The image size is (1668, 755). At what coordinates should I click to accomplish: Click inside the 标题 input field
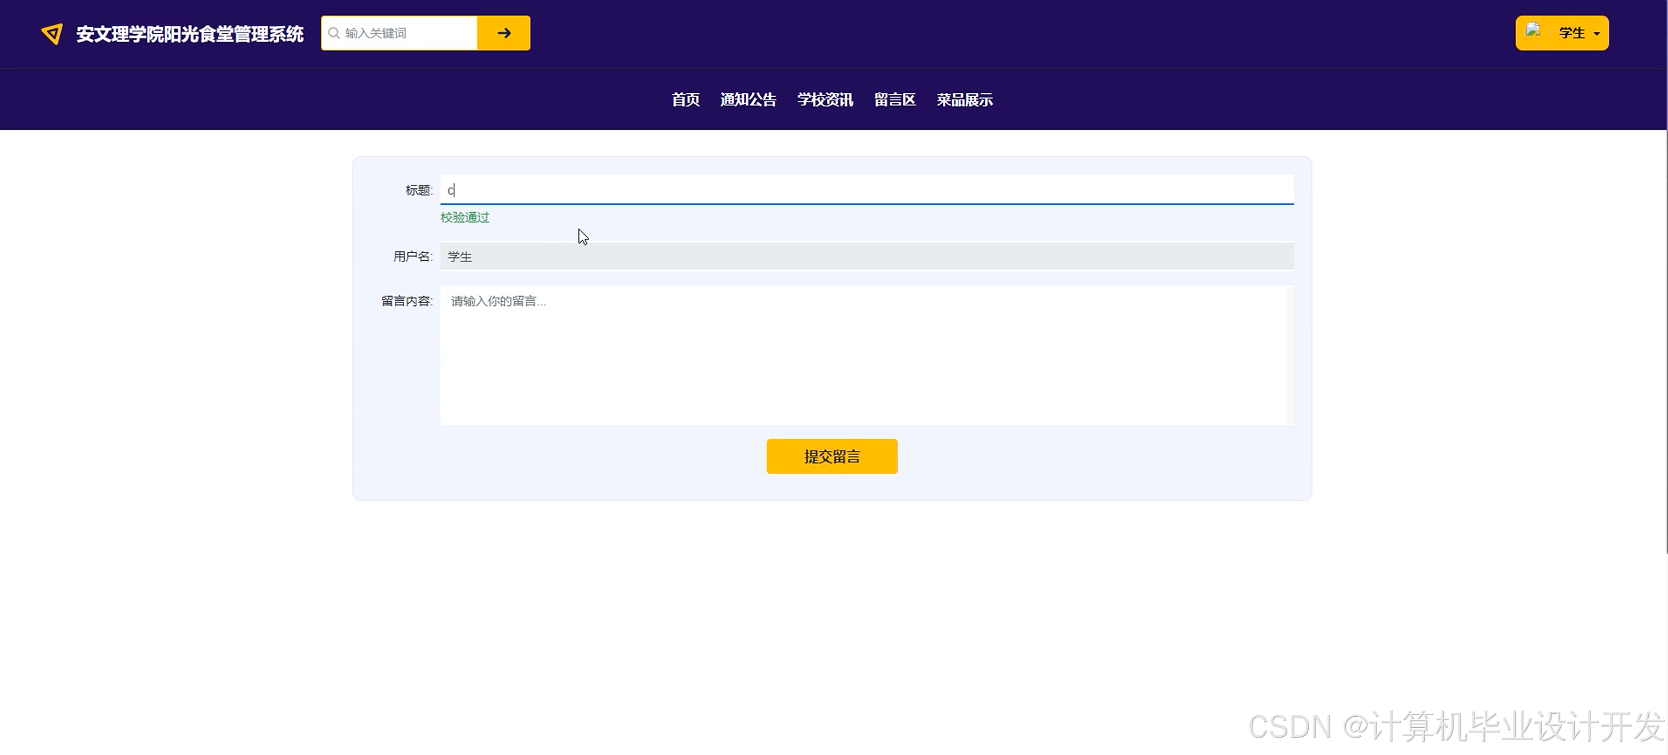pyautogui.click(x=866, y=189)
